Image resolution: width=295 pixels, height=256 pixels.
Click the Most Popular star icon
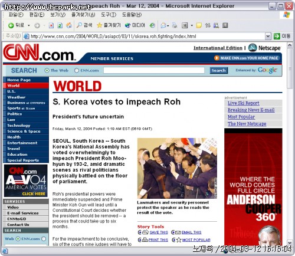(179, 240)
